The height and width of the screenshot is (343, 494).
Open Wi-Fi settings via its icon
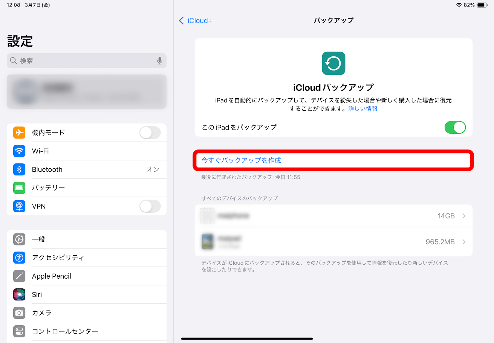[19, 151]
